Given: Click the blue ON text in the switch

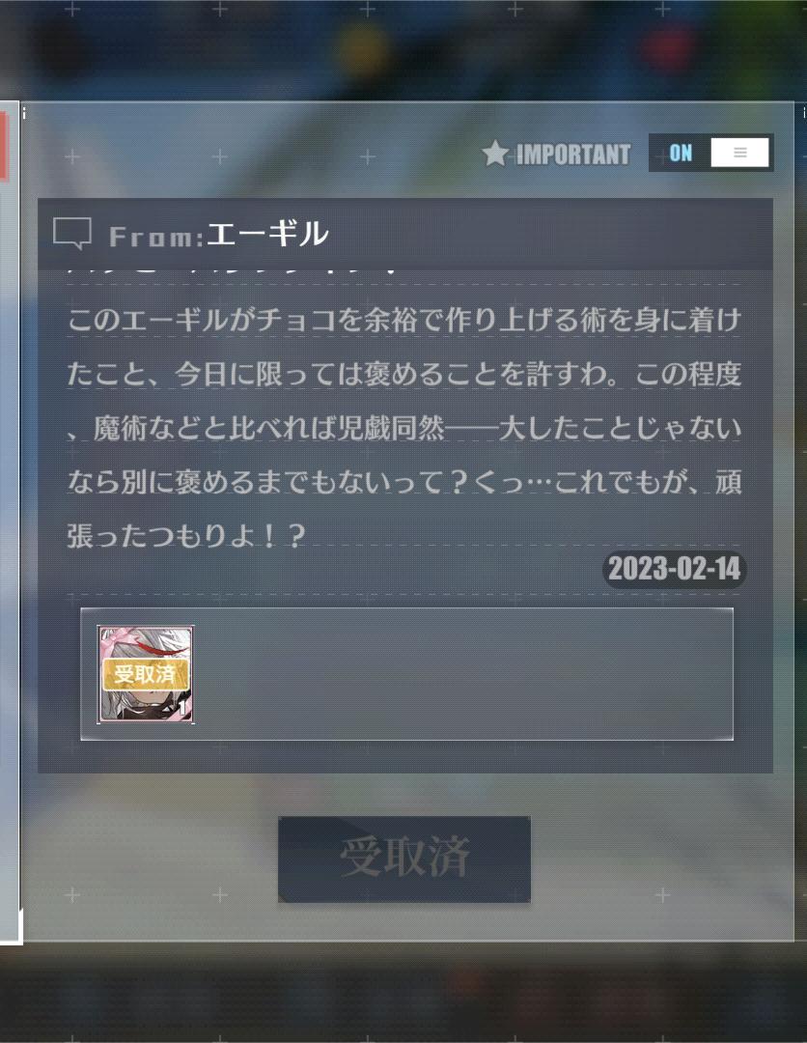Looking at the screenshot, I should point(680,153).
